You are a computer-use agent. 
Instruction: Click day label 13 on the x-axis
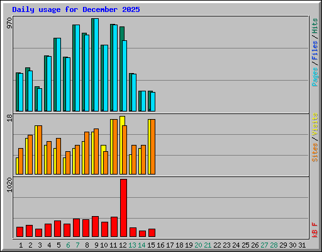point(132,245)
